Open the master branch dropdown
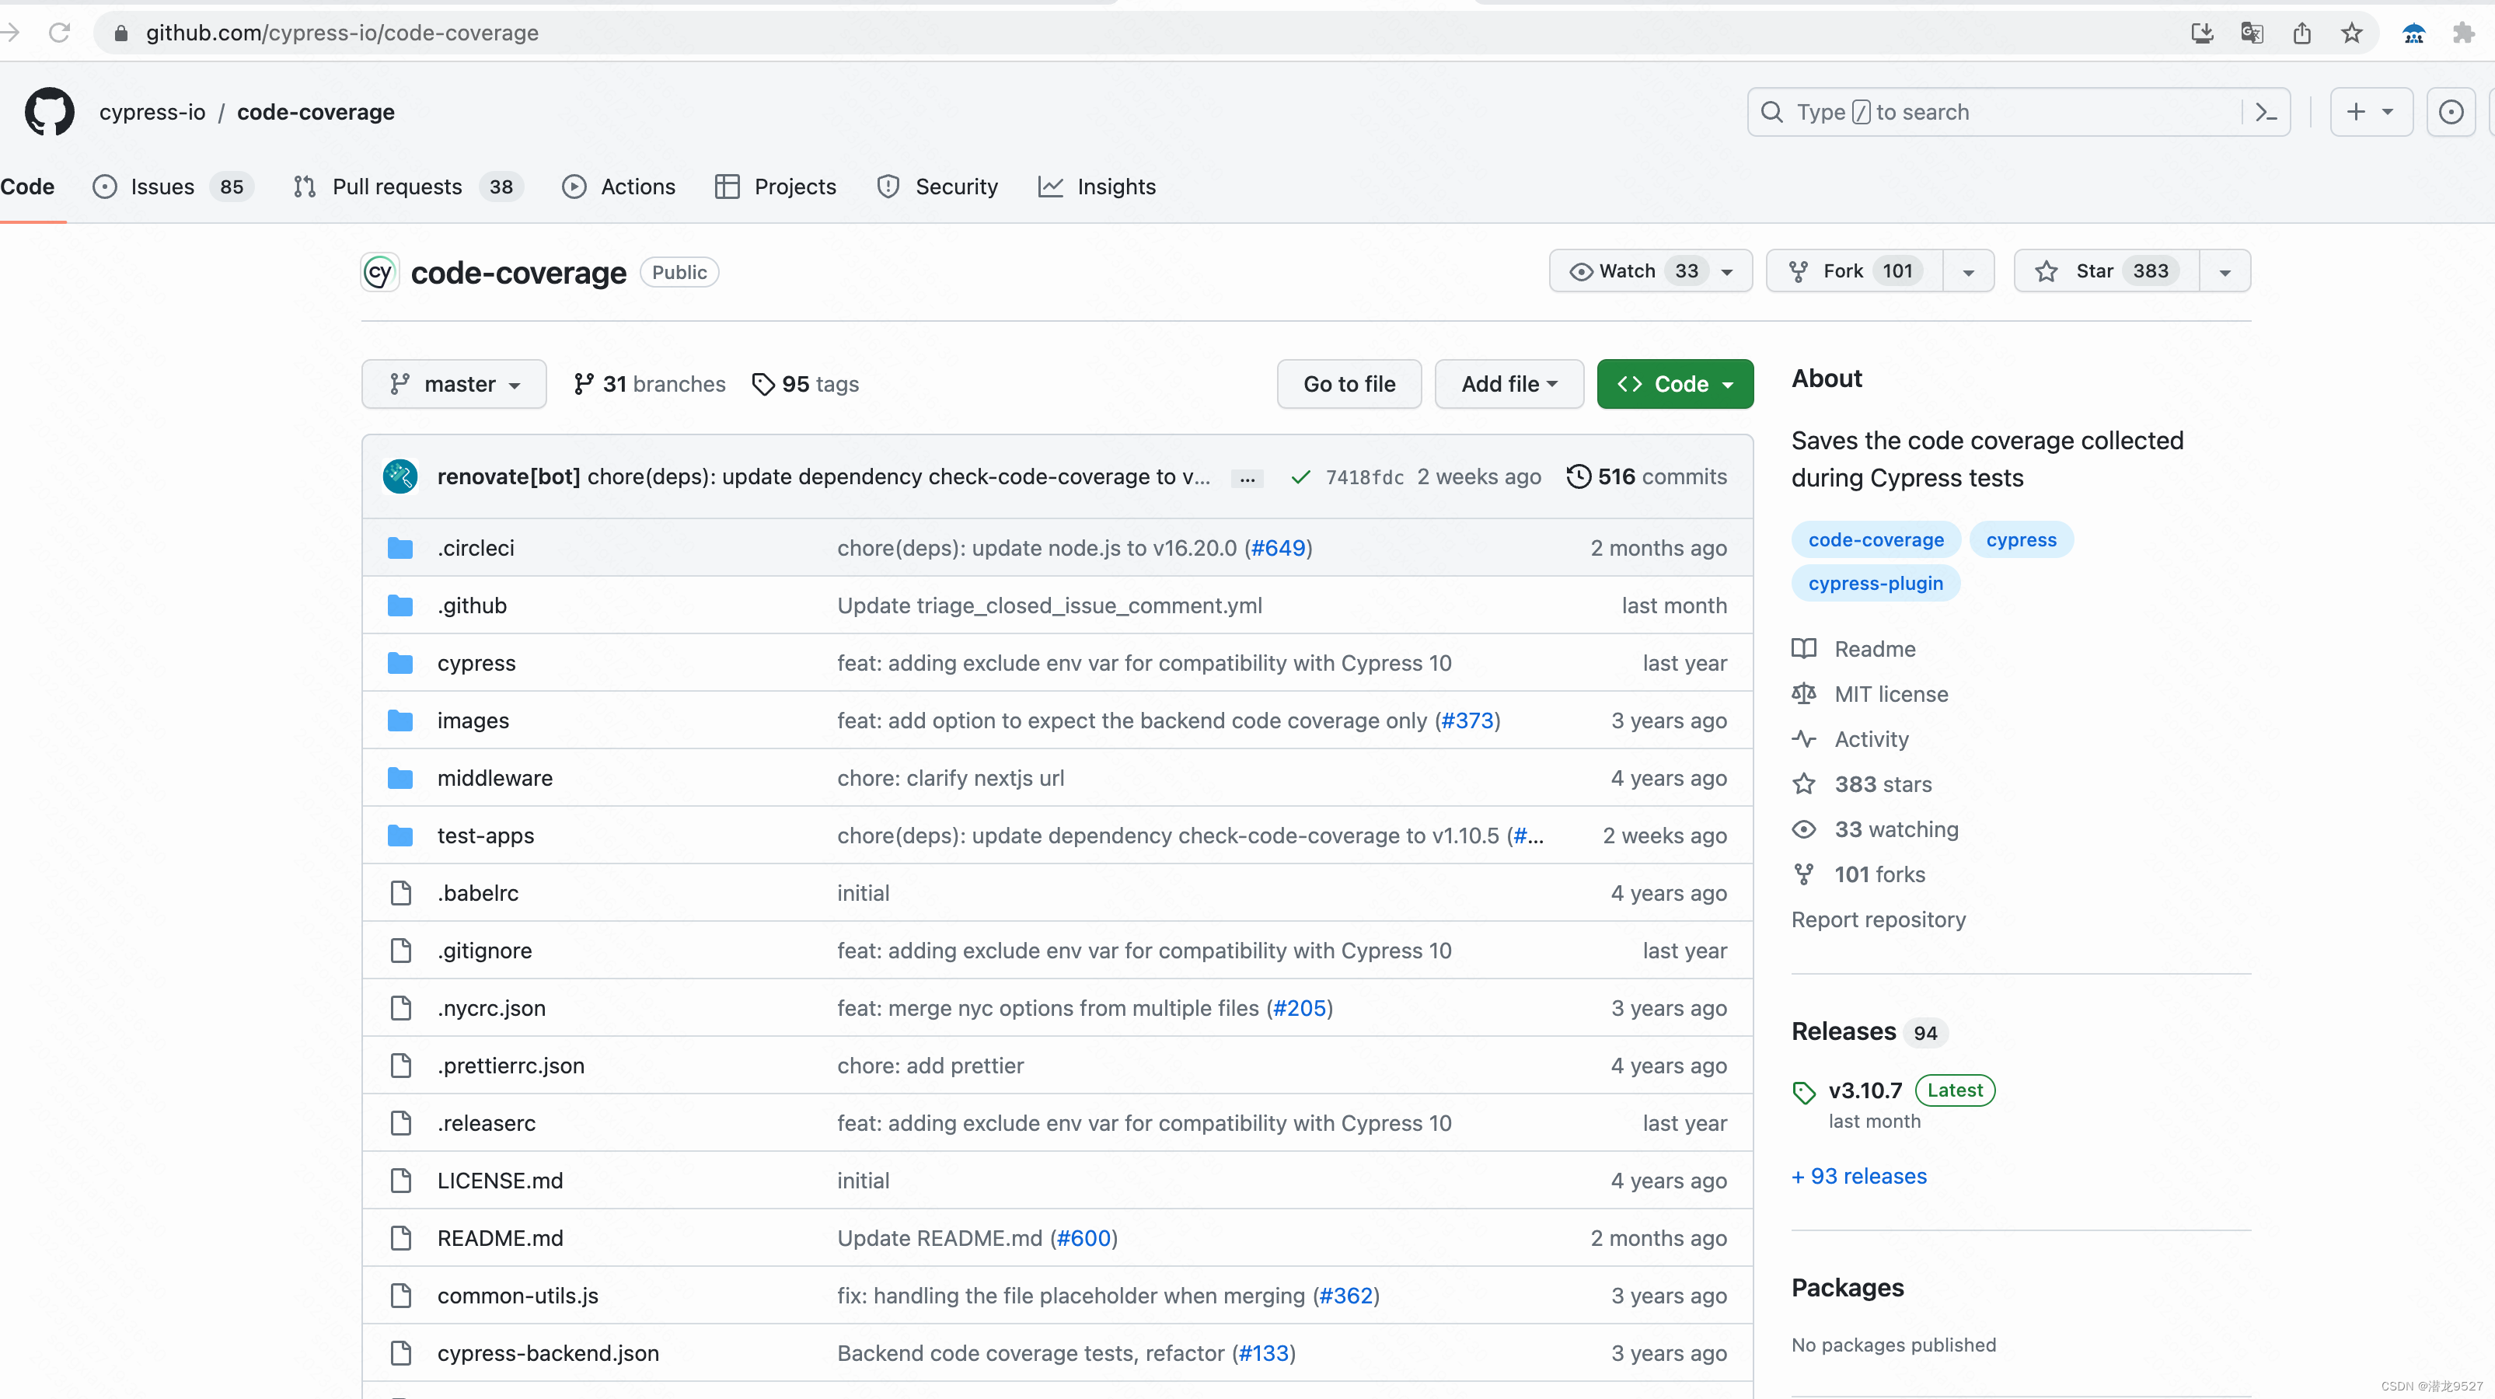This screenshot has height=1399, width=2495. [x=453, y=385]
